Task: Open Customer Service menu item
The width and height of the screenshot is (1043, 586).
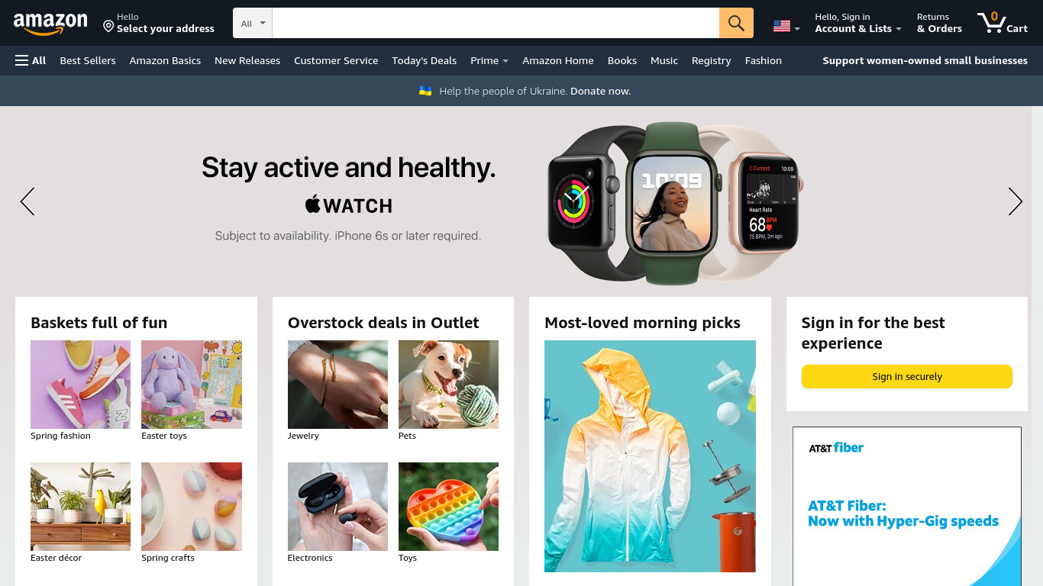Action: point(336,60)
